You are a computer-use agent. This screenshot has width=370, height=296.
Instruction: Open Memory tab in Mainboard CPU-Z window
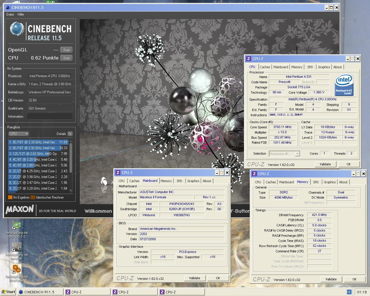[x=166, y=181]
